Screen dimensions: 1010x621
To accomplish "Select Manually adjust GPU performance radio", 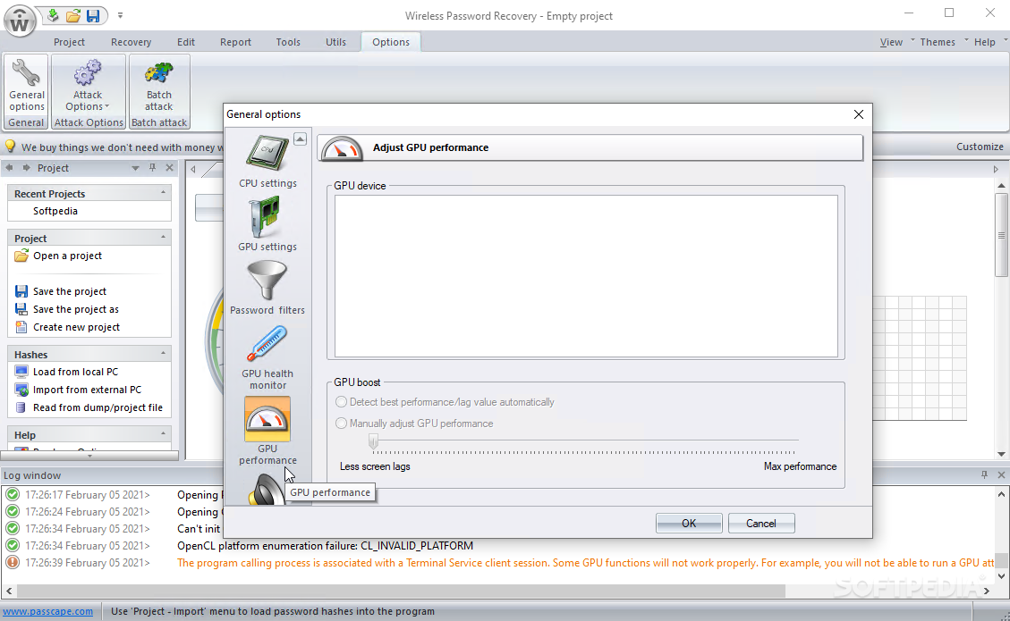I will tap(341, 424).
